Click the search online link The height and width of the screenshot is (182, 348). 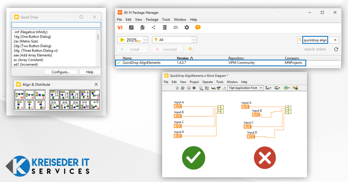[x=315, y=49]
